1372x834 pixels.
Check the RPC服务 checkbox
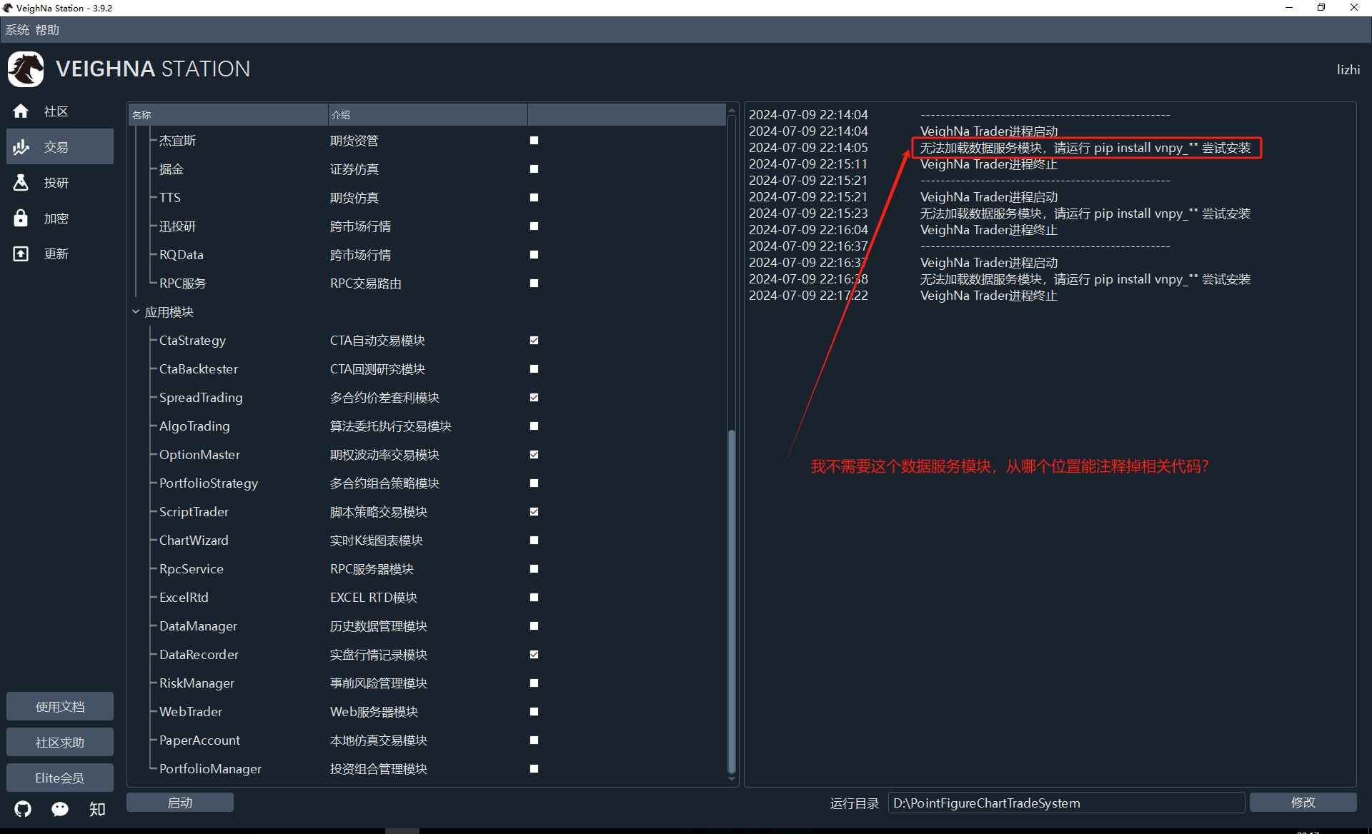tap(534, 283)
